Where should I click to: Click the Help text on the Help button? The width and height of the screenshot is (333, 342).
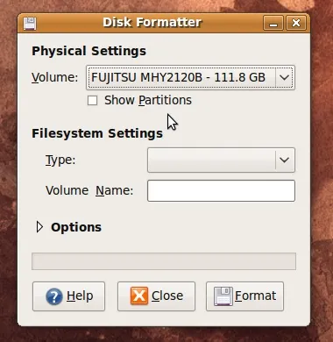pos(80,296)
